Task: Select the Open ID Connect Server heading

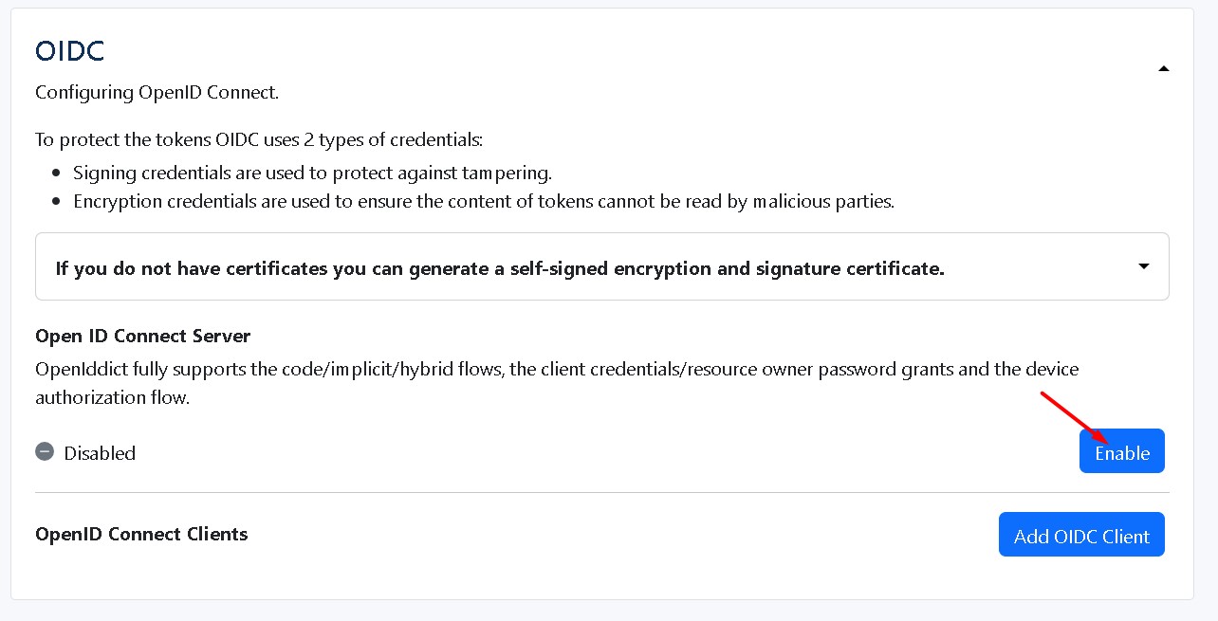Action: [x=142, y=337]
